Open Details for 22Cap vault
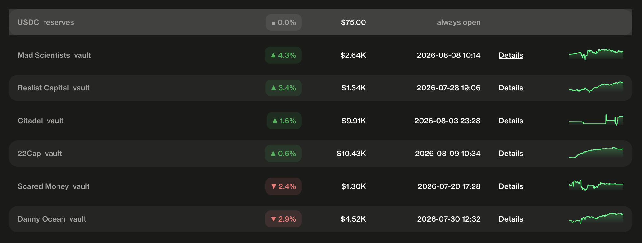 coord(511,154)
